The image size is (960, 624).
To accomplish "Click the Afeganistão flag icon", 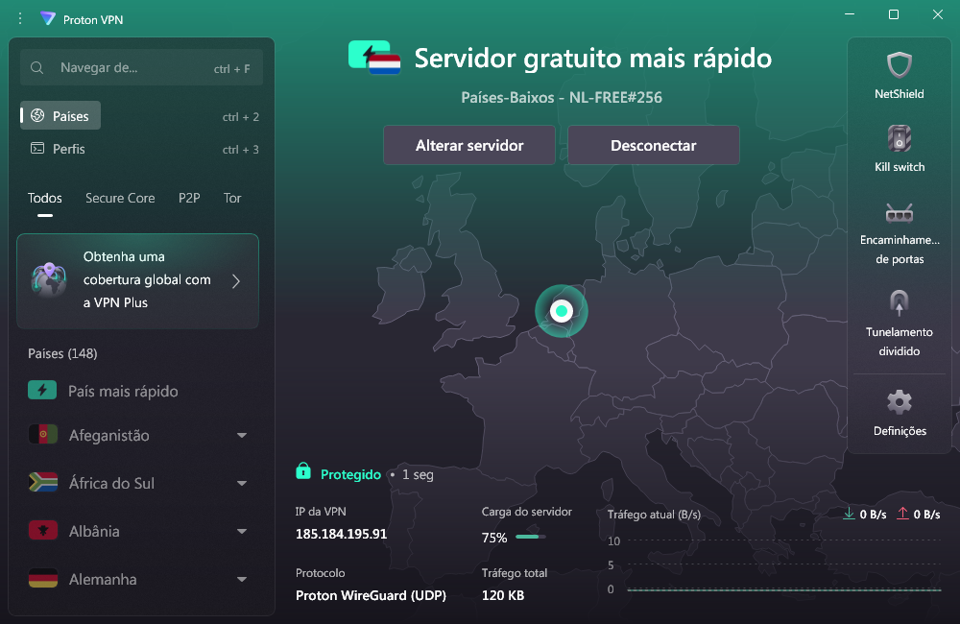I will (x=43, y=434).
